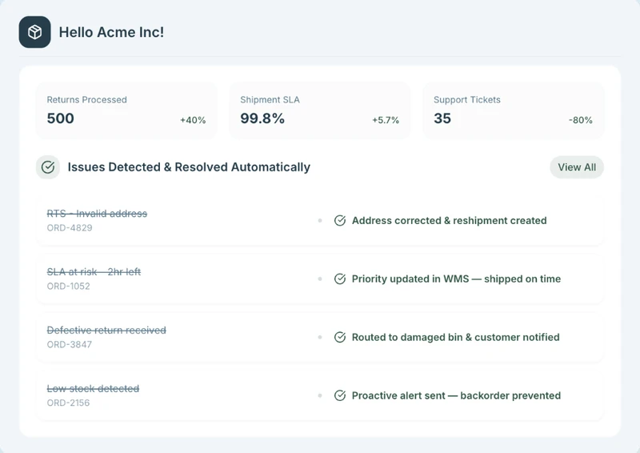
Task: Click the 500 returns value
Action: pos(61,118)
